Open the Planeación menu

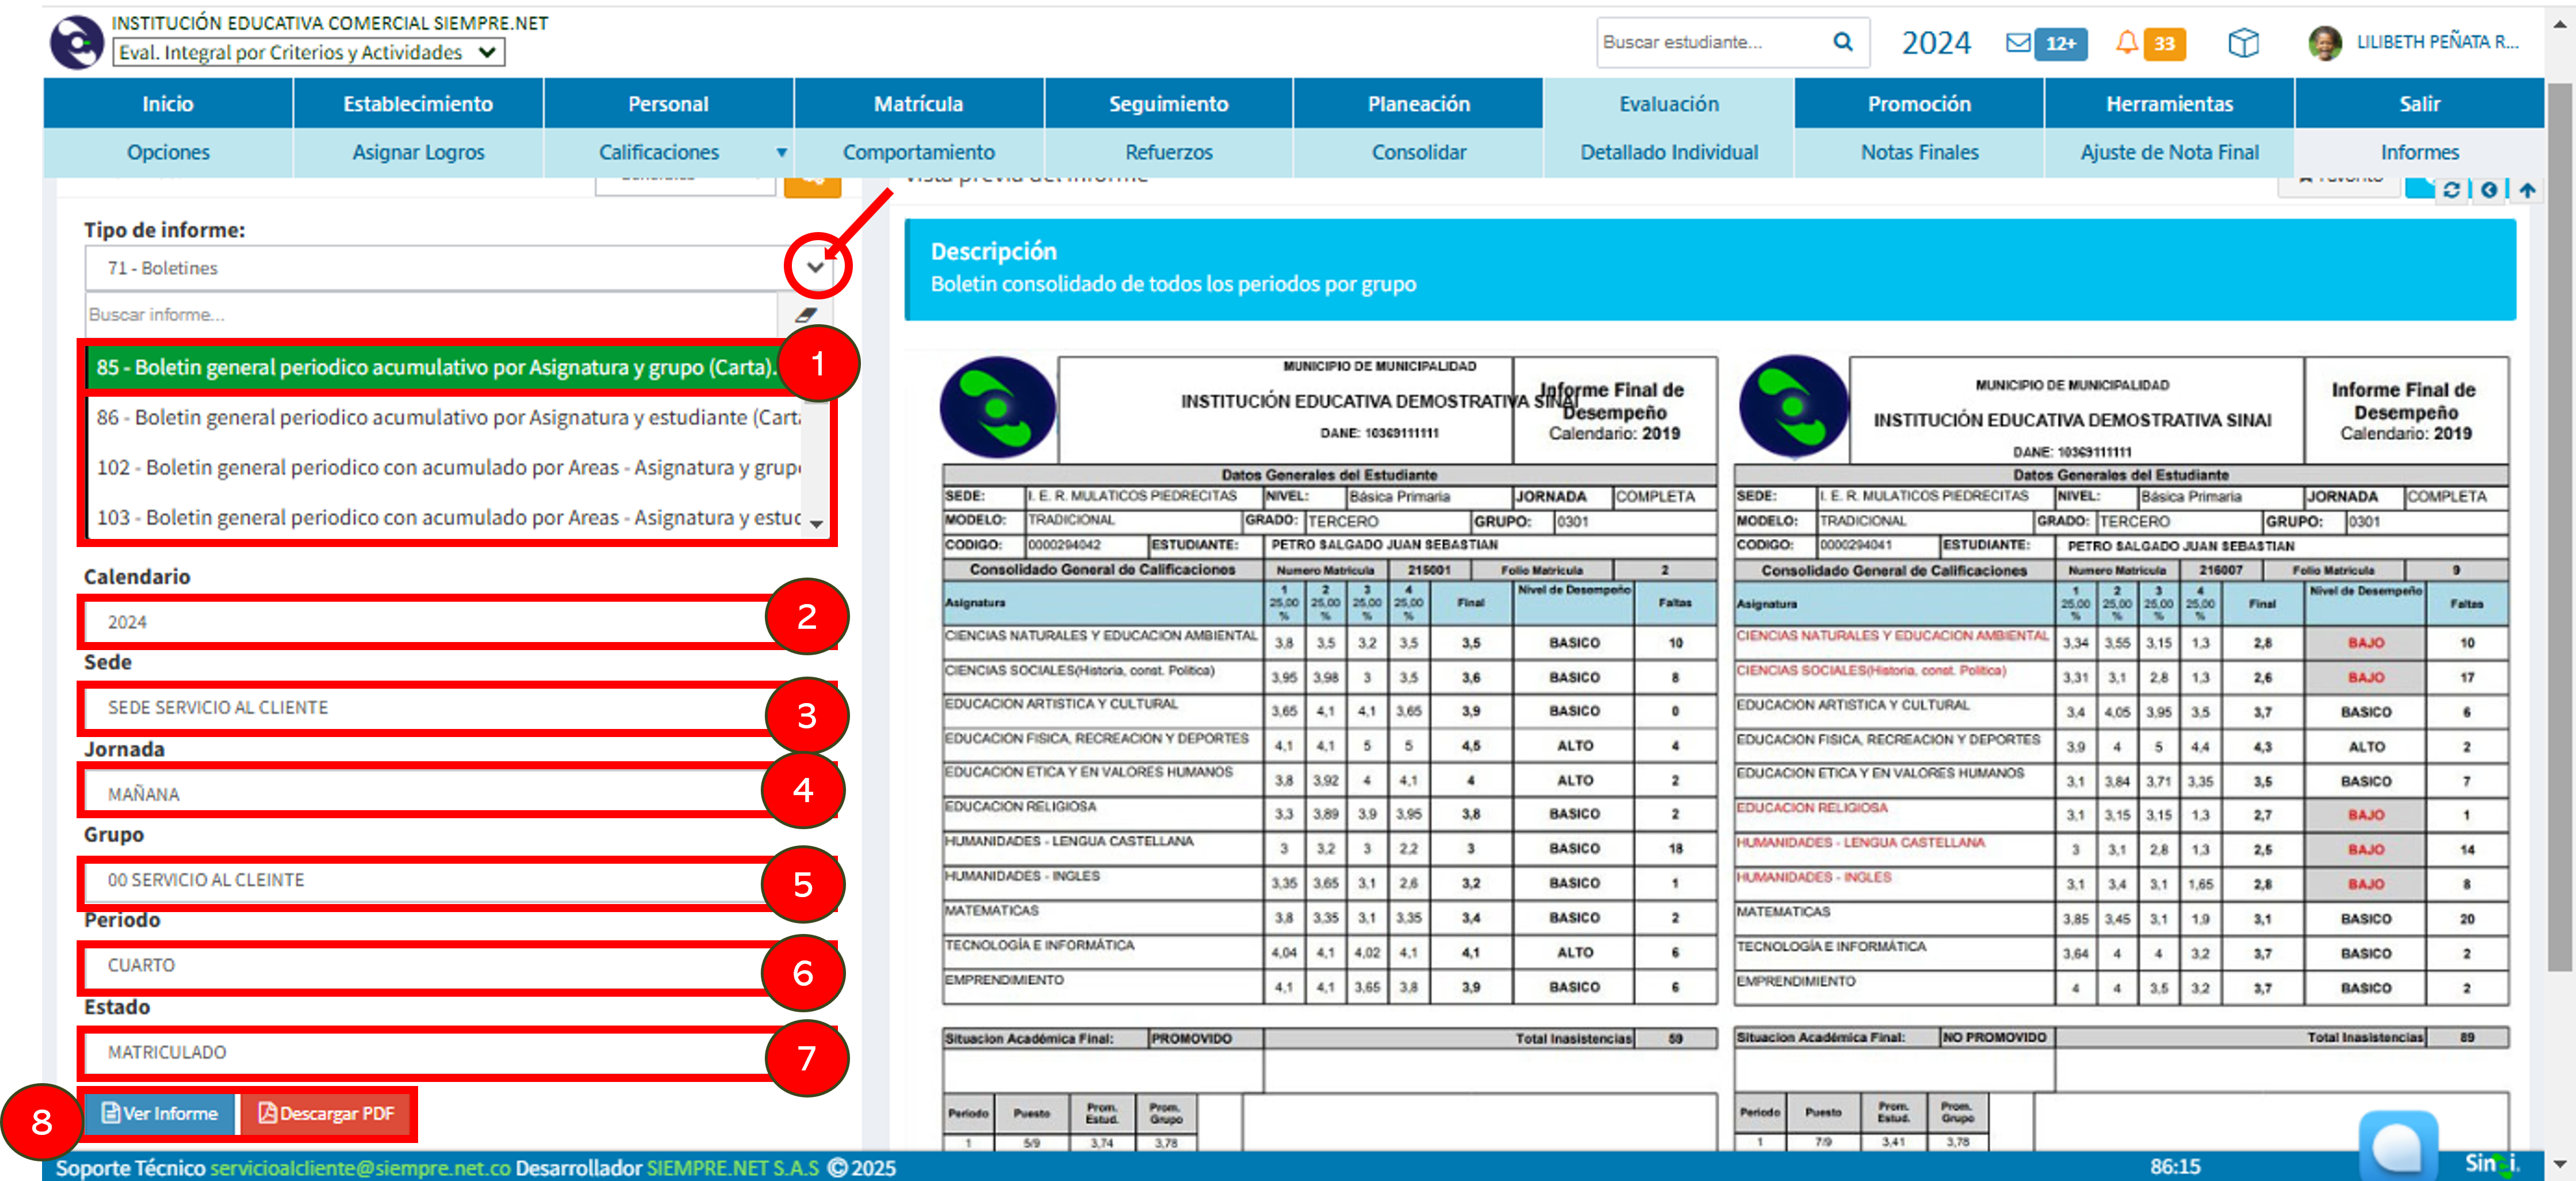pos(1419,103)
